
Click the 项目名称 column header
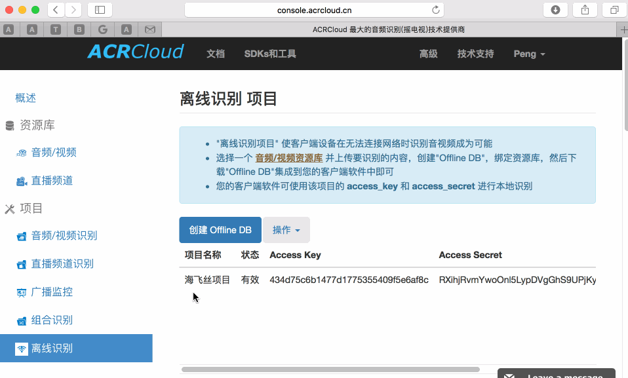203,255
